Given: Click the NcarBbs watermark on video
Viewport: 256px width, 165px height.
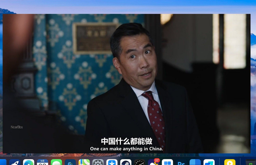Looking at the screenshot, I should pos(17,127).
